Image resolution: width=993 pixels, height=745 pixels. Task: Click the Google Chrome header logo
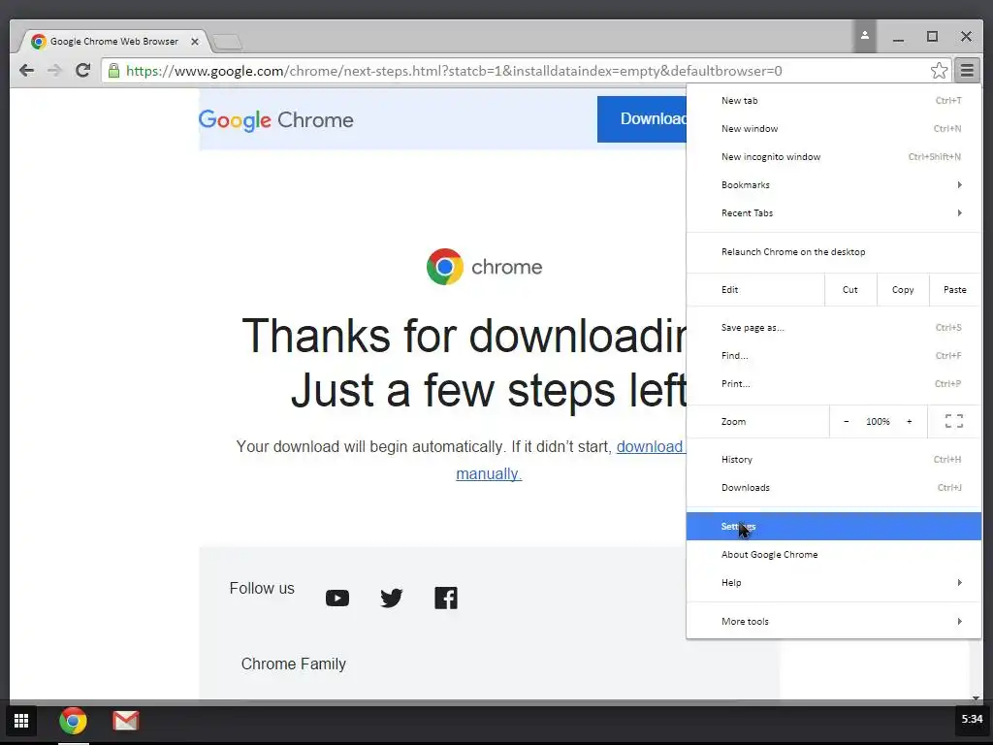tap(275, 119)
